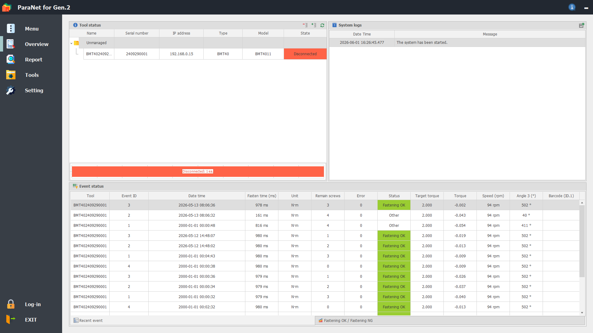Minimize the ParaNet window

[586, 8]
